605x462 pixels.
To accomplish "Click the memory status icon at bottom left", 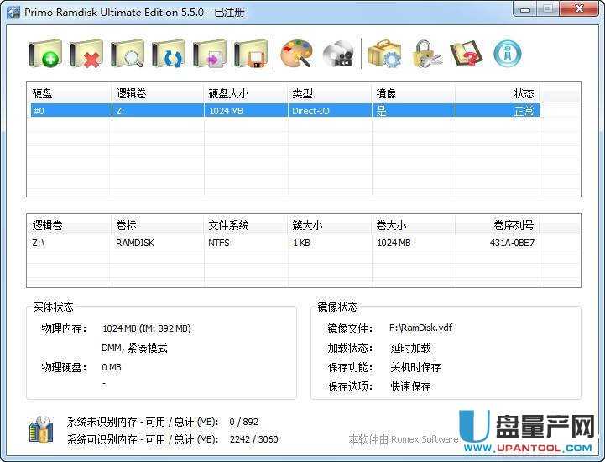I will pyautogui.click(x=41, y=430).
